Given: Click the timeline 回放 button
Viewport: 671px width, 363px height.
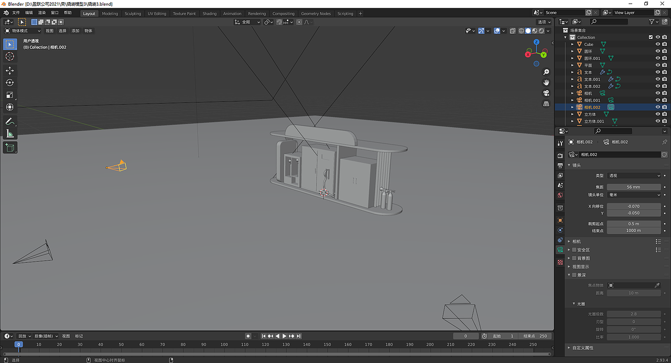Looking at the screenshot, I should click(x=24, y=336).
